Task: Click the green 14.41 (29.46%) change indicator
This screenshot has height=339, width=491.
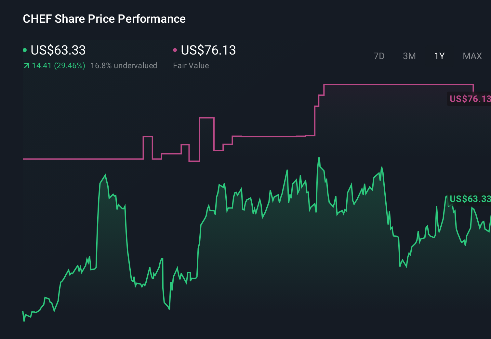Action: [58, 66]
